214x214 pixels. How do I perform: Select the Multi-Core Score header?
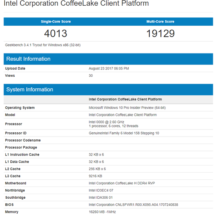[x=160, y=21]
